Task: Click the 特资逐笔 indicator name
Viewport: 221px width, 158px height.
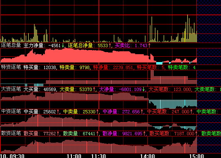Action: [11, 67]
